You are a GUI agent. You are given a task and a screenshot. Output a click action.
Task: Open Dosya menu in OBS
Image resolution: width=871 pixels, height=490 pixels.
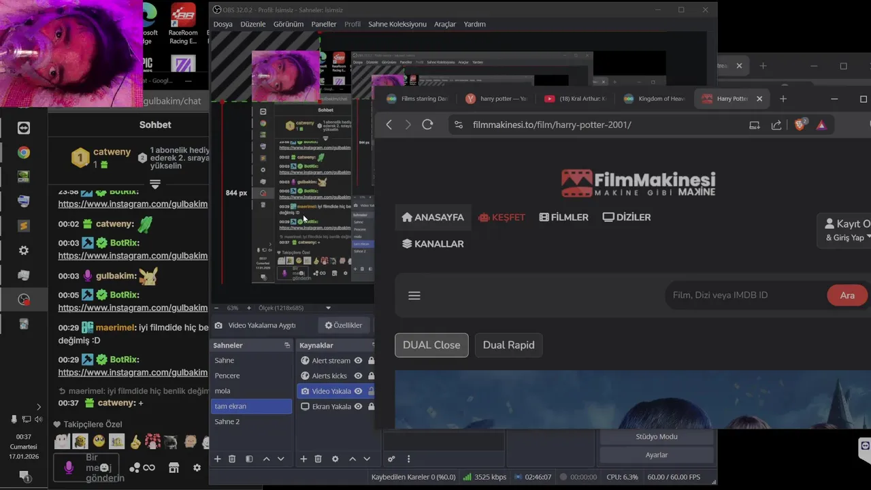pos(223,24)
